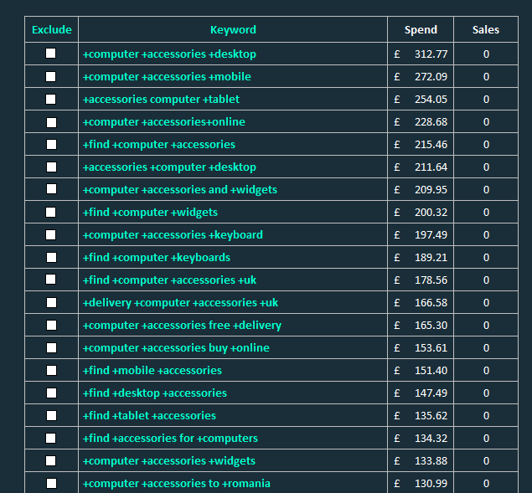Click keyword '+find +accessories for +computers'
532x493 pixels.
point(170,439)
